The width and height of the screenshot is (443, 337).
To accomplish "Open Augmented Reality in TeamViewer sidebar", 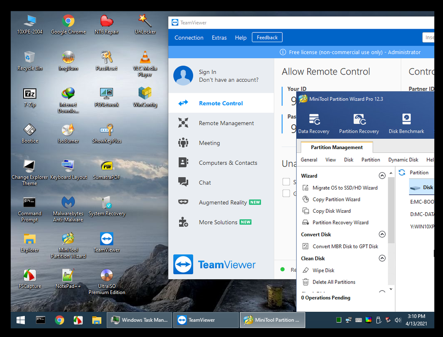I will pos(221,202).
